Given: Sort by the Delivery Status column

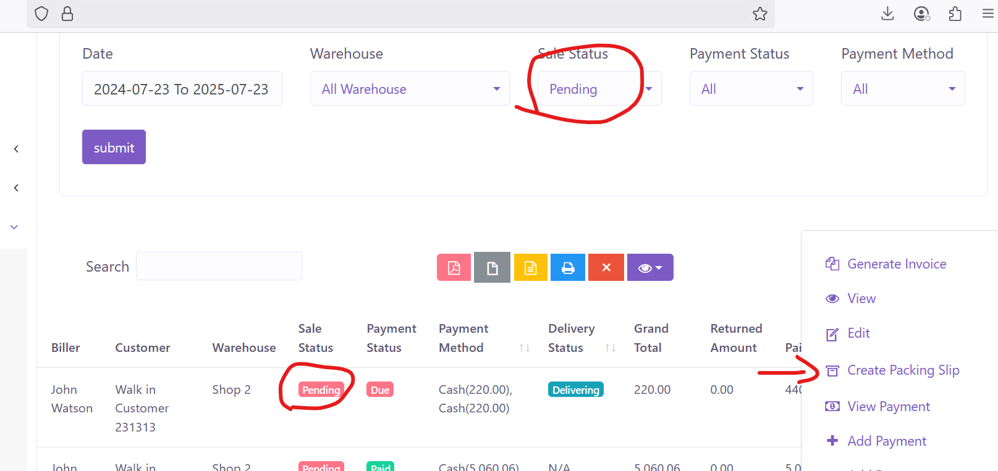Looking at the screenshot, I should (610, 348).
